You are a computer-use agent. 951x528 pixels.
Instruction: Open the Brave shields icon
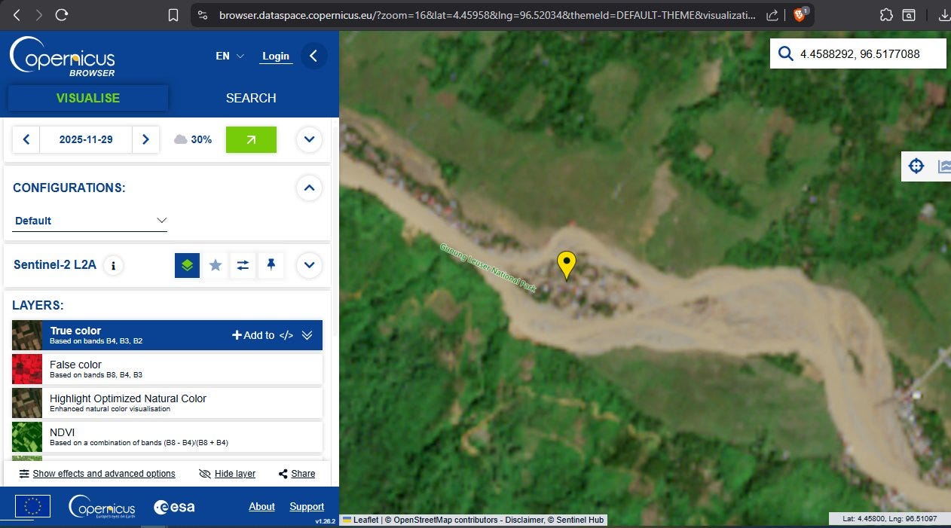(x=800, y=14)
